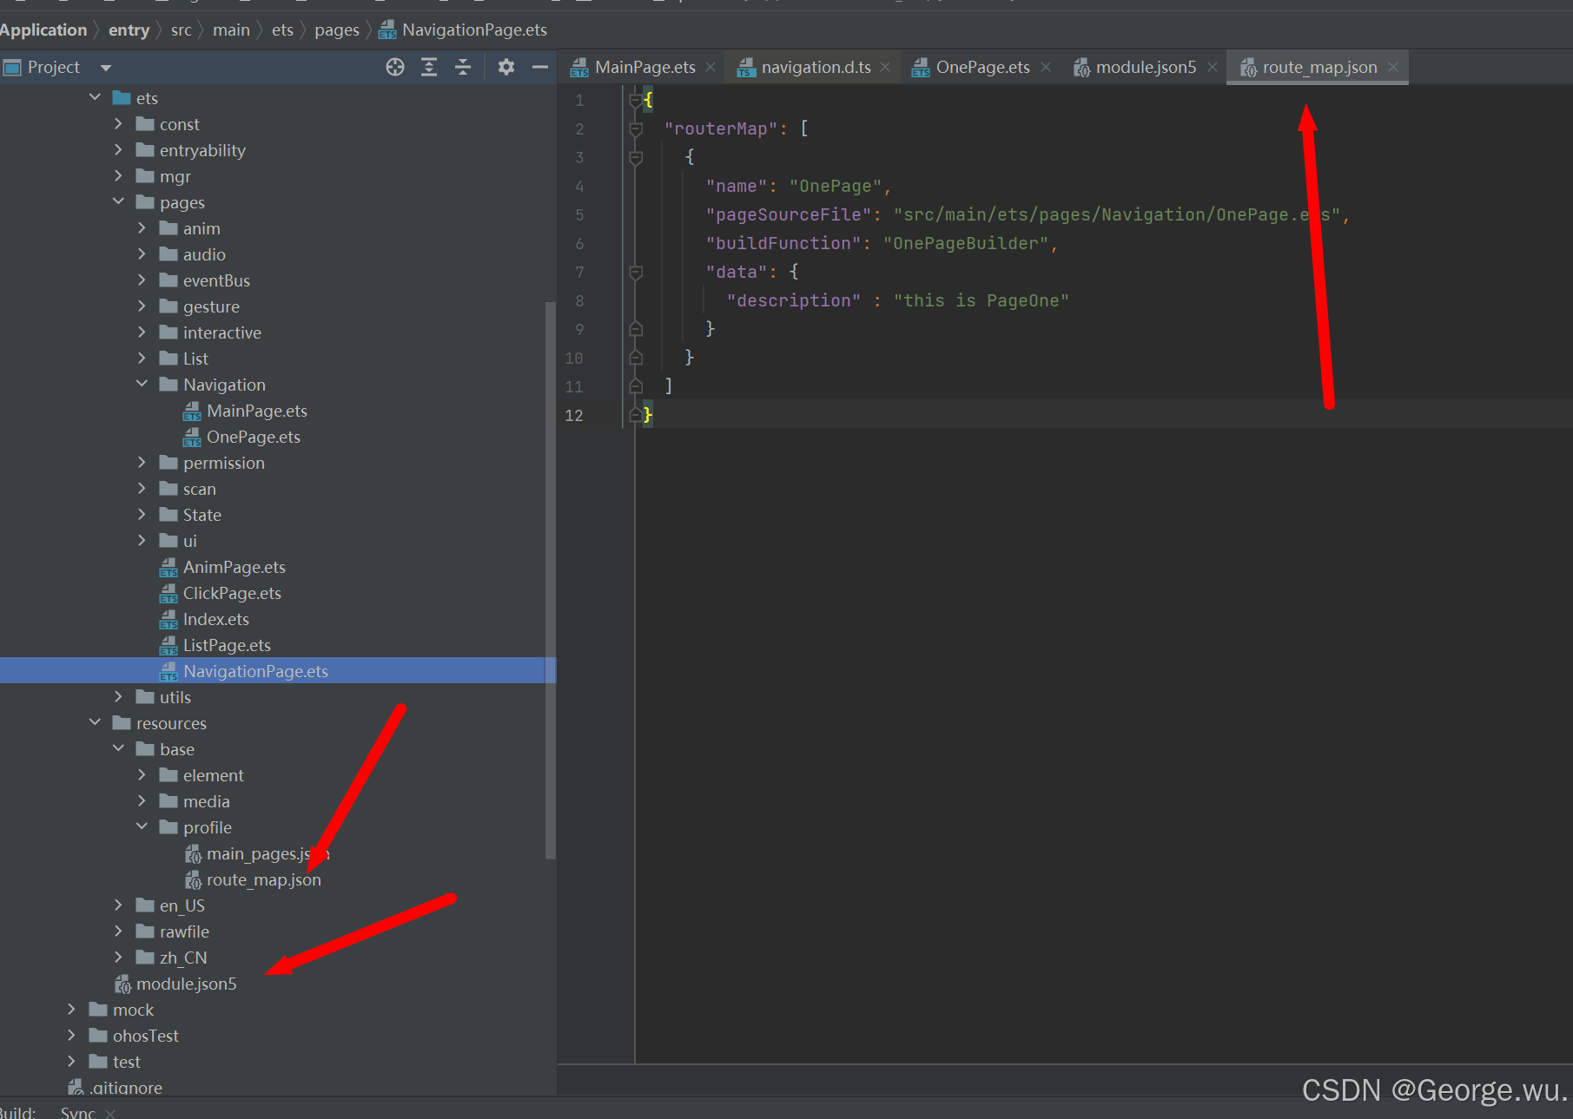
Task: Click the ListPage.ets file icon
Action: 169,646
